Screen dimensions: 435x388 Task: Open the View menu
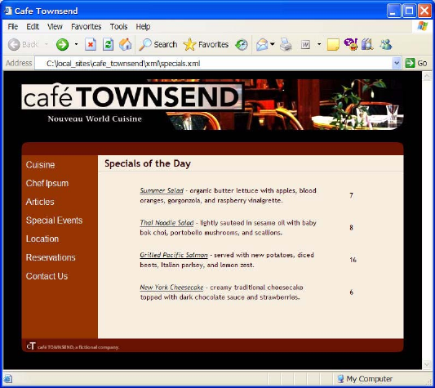click(x=55, y=27)
